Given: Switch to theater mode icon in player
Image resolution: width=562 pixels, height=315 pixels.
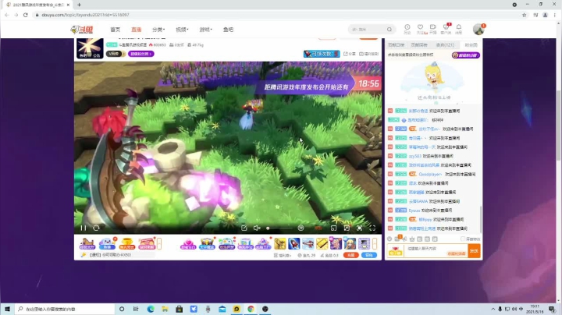Looking at the screenshot, I should (347, 228).
